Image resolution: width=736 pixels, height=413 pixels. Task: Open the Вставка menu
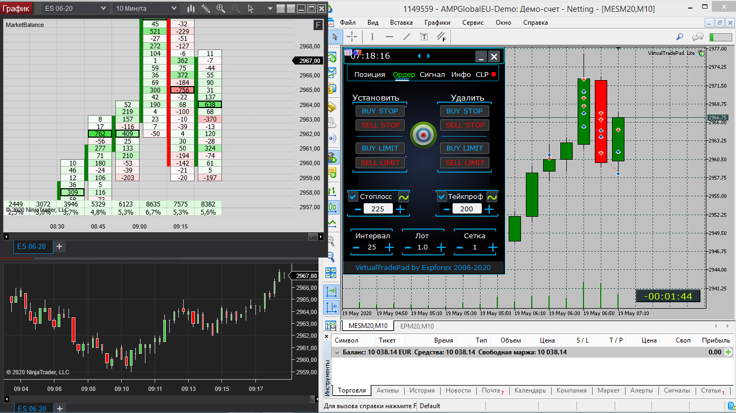coord(401,23)
